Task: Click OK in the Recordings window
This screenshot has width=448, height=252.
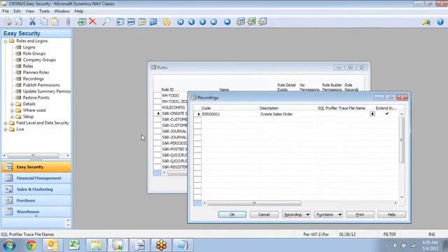Action: (x=232, y=214)
